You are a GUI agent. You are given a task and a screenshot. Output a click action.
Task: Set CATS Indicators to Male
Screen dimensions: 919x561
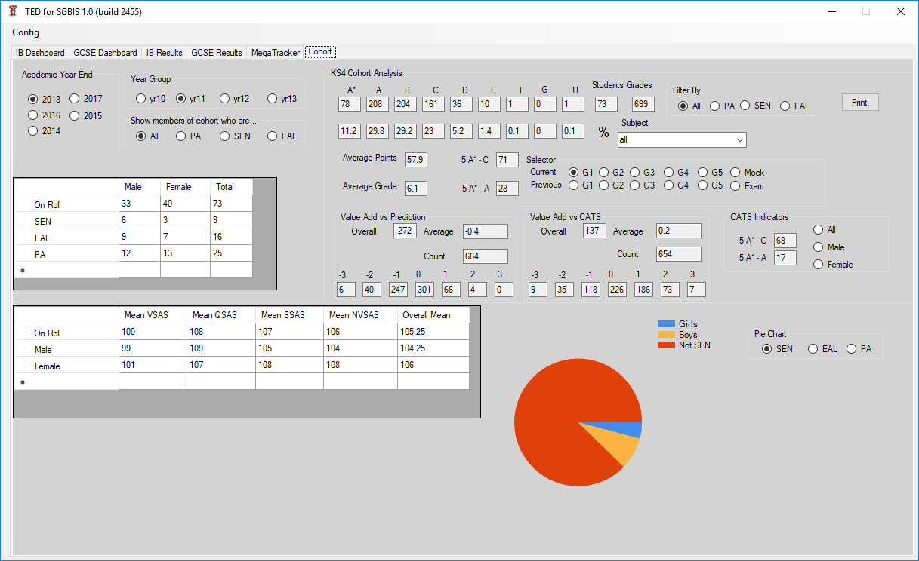829,247
